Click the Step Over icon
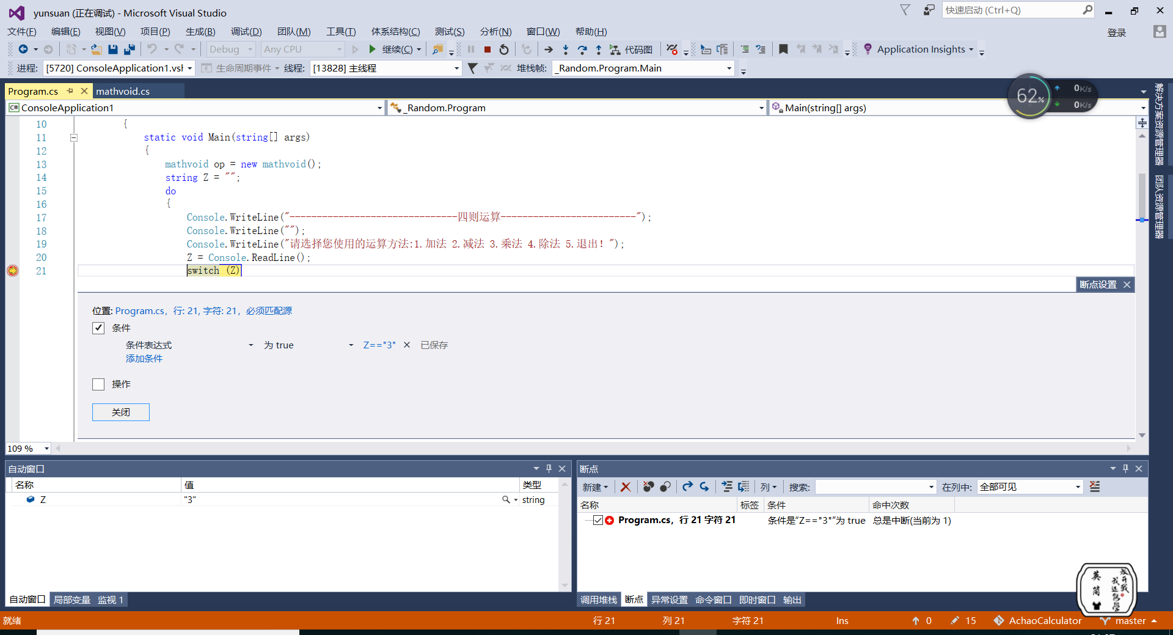Screen dimensions: 1173x635 coord(582,50)
